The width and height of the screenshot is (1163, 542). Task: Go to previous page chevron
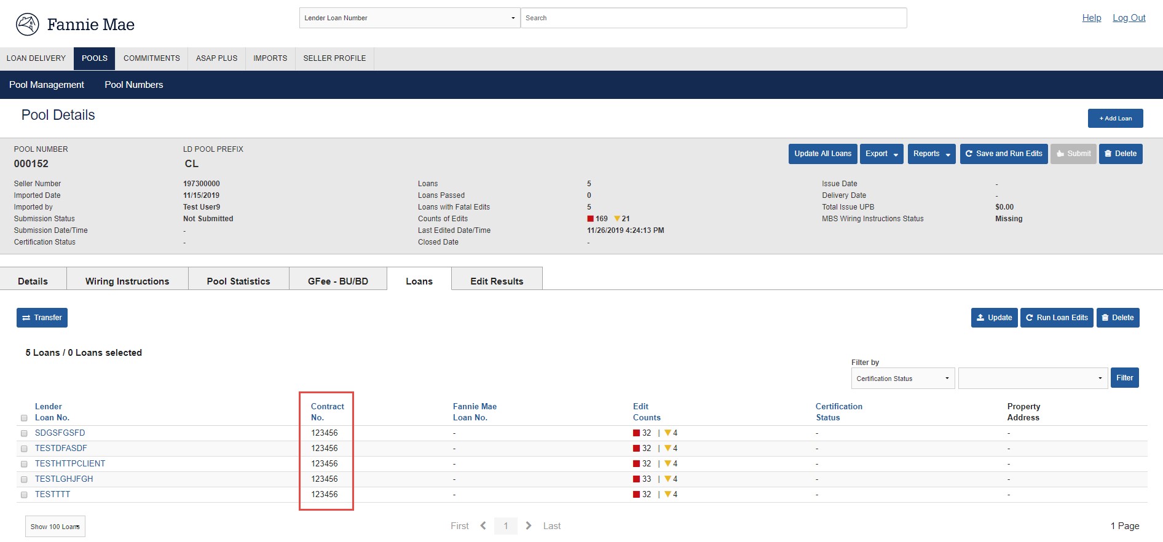click(x=483, y=526)
